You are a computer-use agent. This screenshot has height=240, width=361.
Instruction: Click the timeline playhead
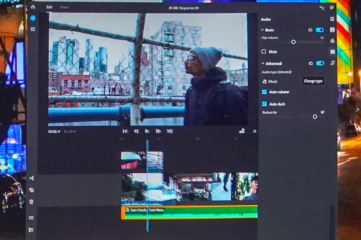(x=148, y=185)
